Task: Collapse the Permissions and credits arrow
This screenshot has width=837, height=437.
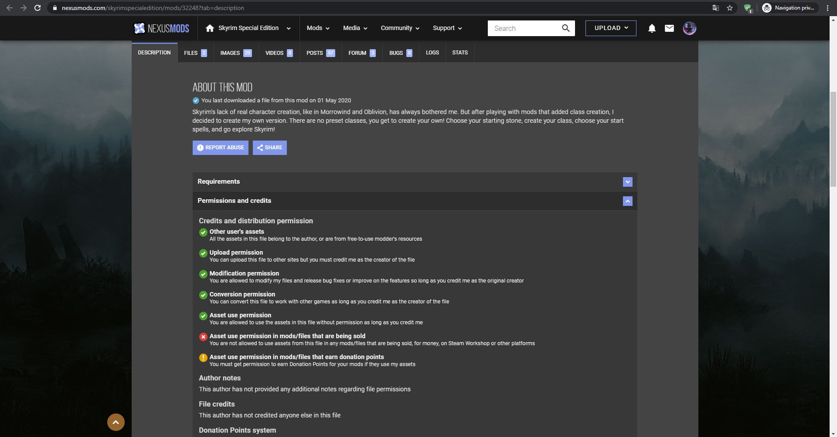Action: (628, 201)
